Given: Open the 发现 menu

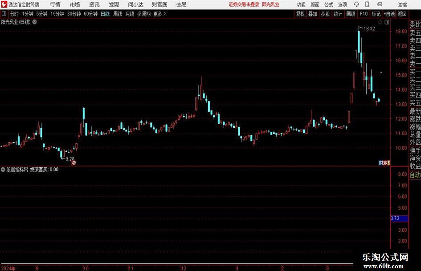Looking at the screenshot, I should tap(114, 4).
